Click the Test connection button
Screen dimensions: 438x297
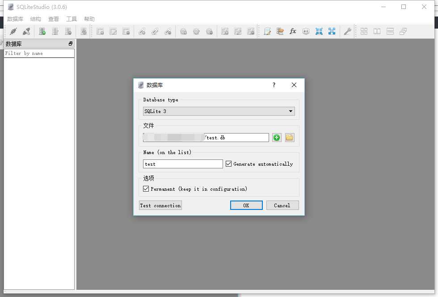click(x=160, y=205)
